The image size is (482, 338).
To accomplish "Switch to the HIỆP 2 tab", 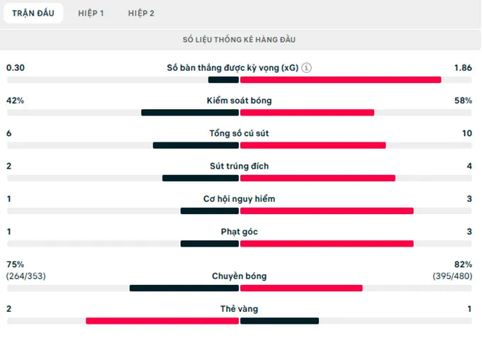I will tap(142, 13).
